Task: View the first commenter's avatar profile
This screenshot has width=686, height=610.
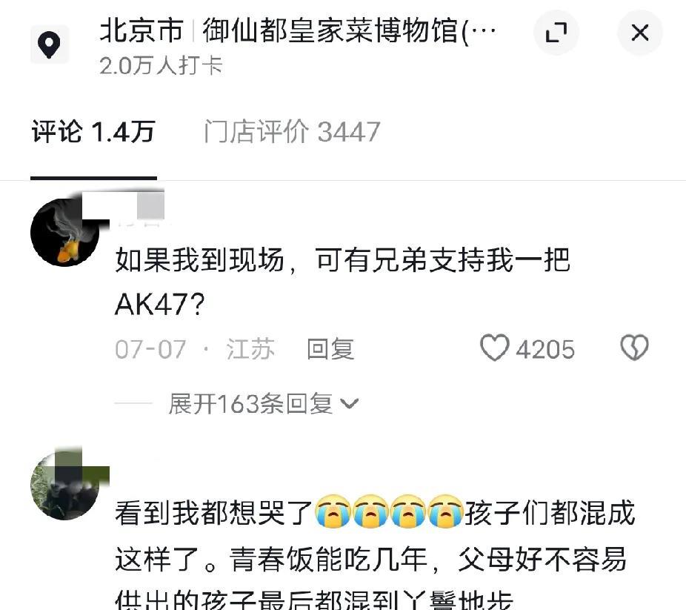Action: (64, 232)
